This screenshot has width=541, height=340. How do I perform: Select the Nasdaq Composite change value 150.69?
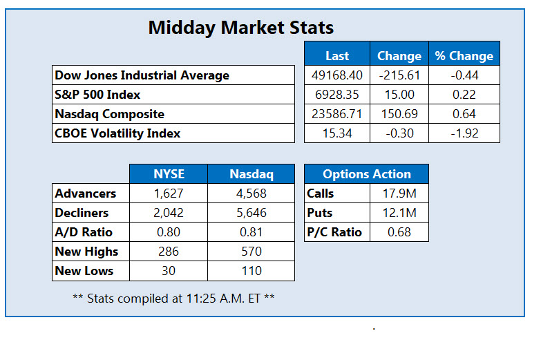tap(399, 114)
